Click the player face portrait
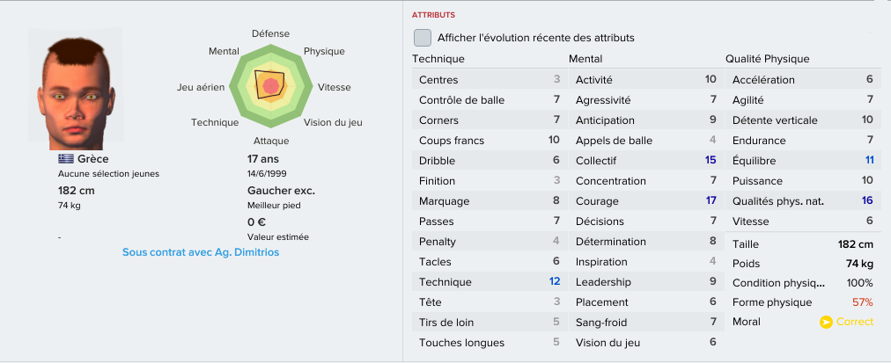 pos(76,89)
